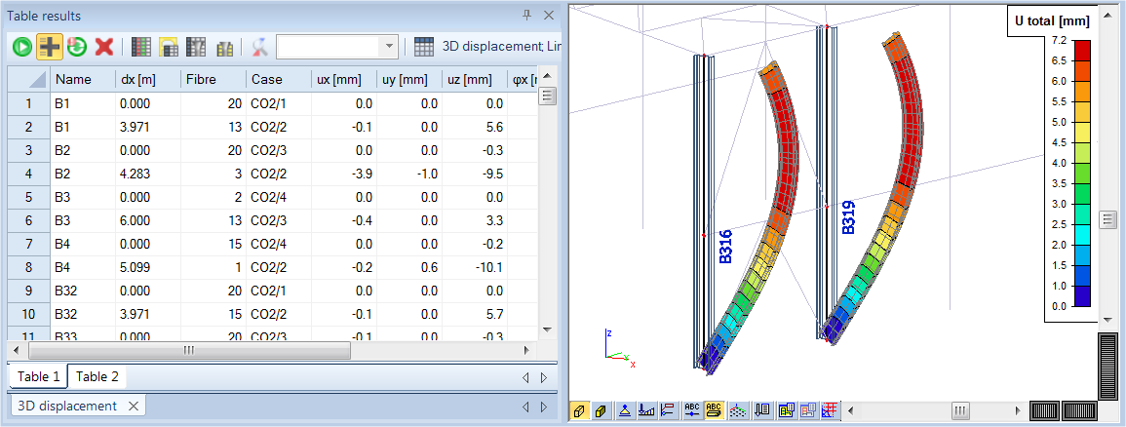The image size is (1126, 427).
Task: Click the table grid icon beside 3D displacement
Action: [x=424, y=46]
